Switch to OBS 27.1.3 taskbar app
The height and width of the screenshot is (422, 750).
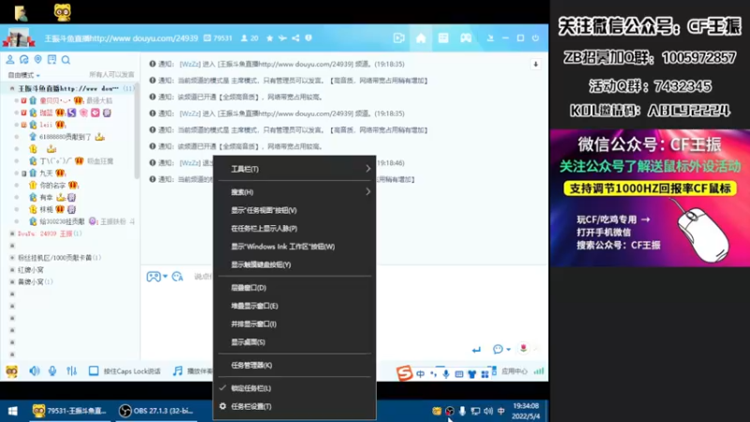(x=156, y=411)
